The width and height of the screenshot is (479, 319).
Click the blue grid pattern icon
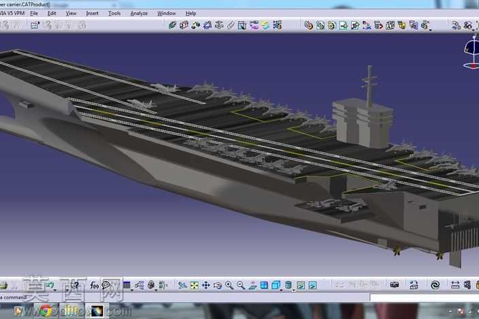(278, 25)
